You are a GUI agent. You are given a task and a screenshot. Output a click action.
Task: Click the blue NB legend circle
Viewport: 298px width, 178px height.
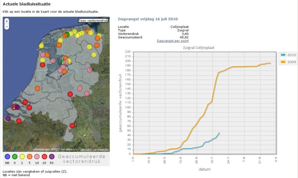[7, 156]
